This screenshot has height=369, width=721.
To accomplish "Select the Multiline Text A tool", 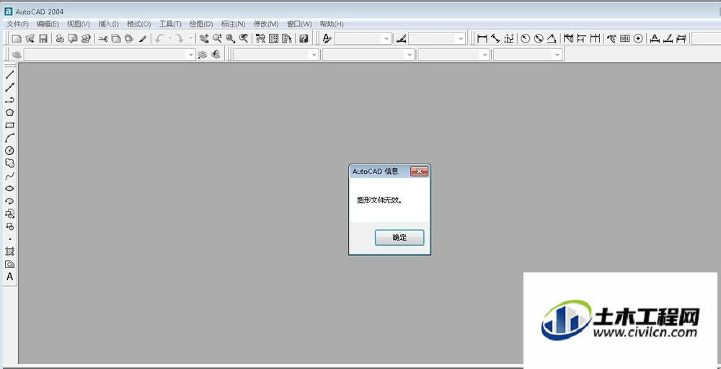I will [9, 277].
